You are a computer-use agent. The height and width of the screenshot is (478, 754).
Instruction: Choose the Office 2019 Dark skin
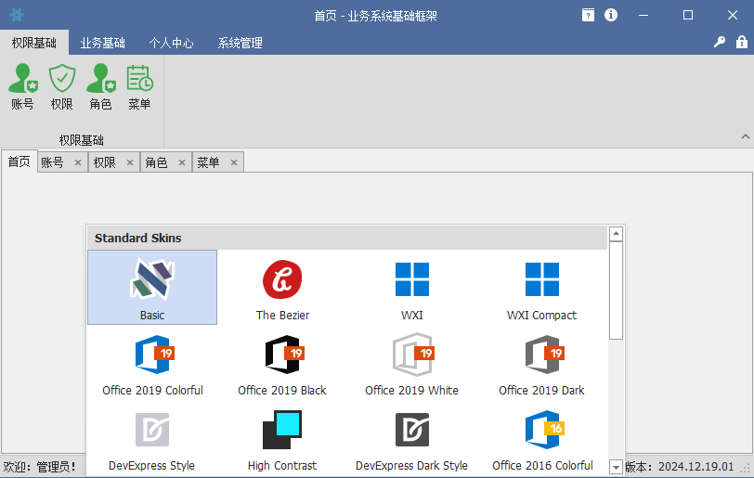click(542, 363)
